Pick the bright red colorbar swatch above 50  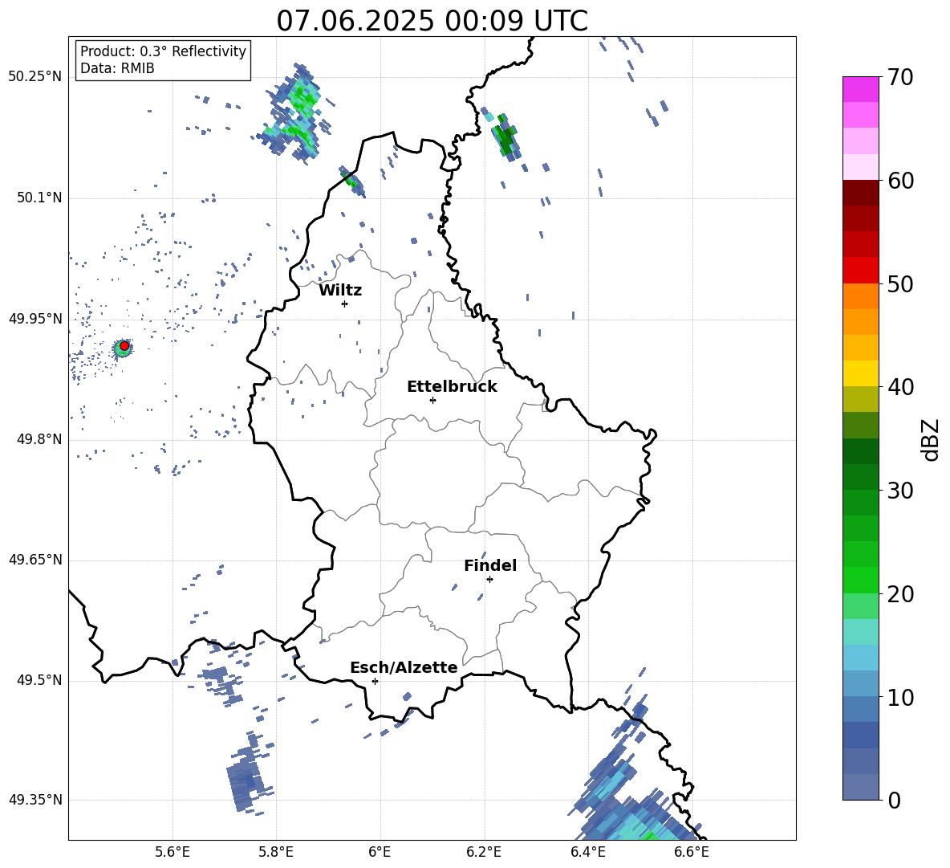pos(860,271)
